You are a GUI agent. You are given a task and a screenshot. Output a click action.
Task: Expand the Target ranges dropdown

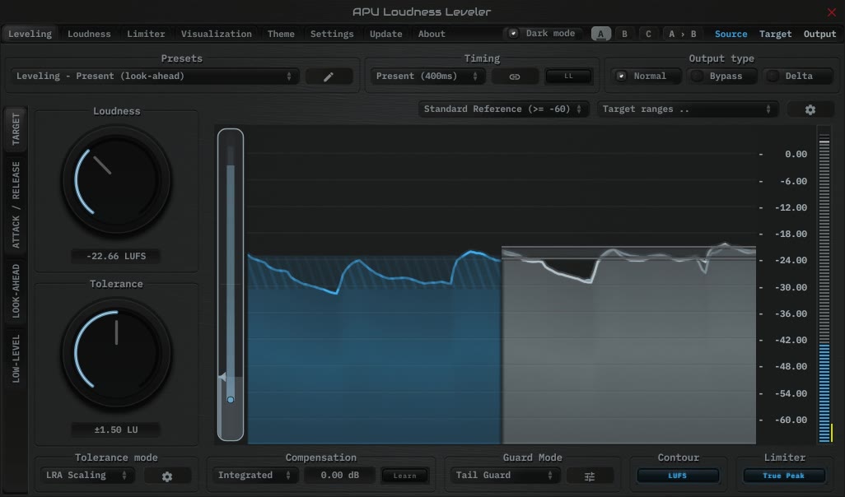(x=687, y=109)
